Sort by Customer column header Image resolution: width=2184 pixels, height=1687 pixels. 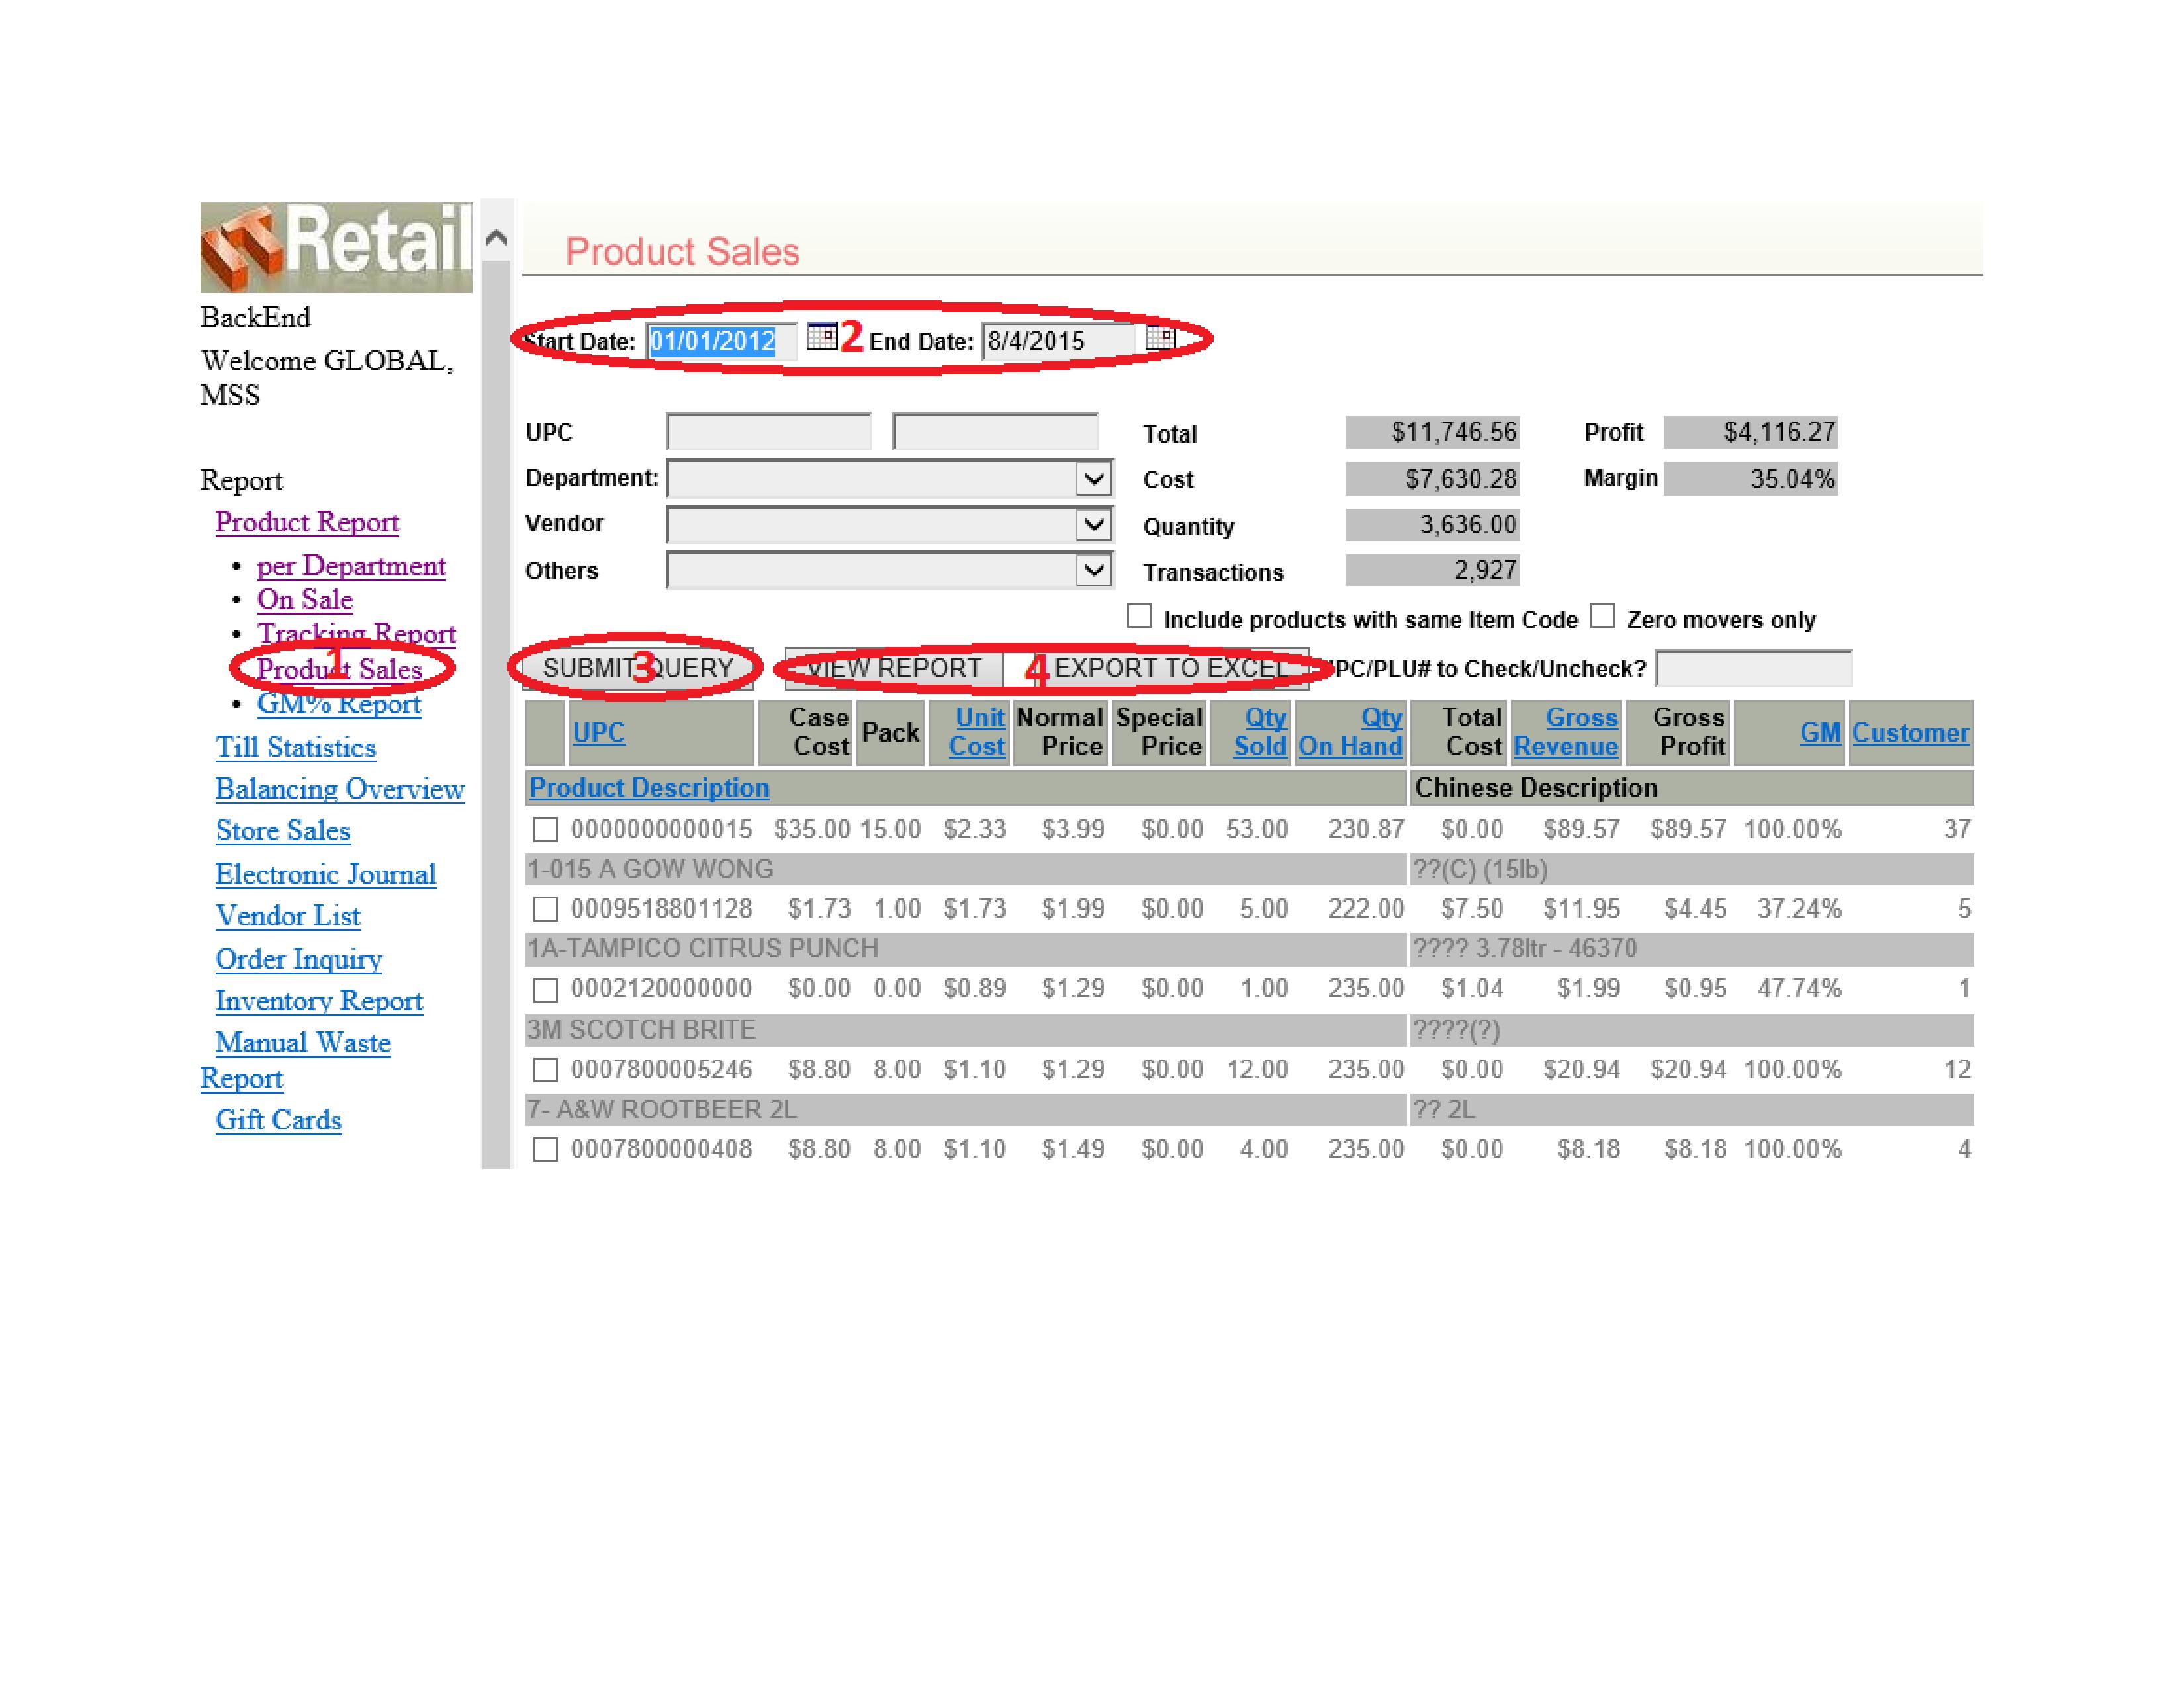click(1911, 732)
